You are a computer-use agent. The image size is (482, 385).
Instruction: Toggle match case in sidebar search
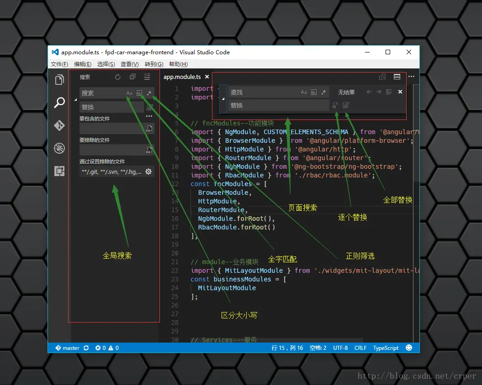[x=129, y=93]
